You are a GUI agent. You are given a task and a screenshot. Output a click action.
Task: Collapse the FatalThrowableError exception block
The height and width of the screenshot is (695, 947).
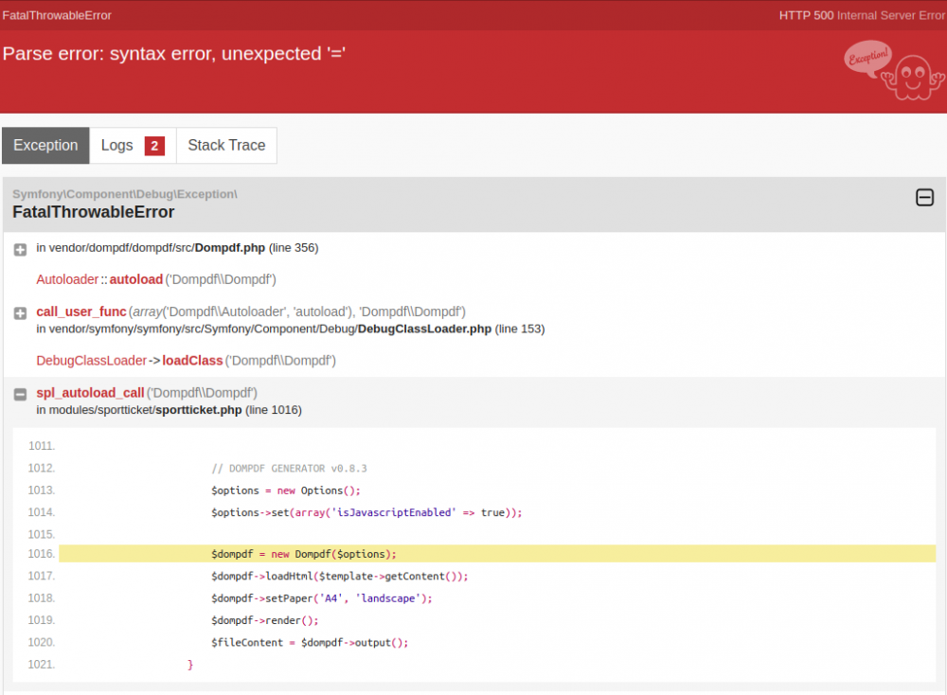click(924, 198)
